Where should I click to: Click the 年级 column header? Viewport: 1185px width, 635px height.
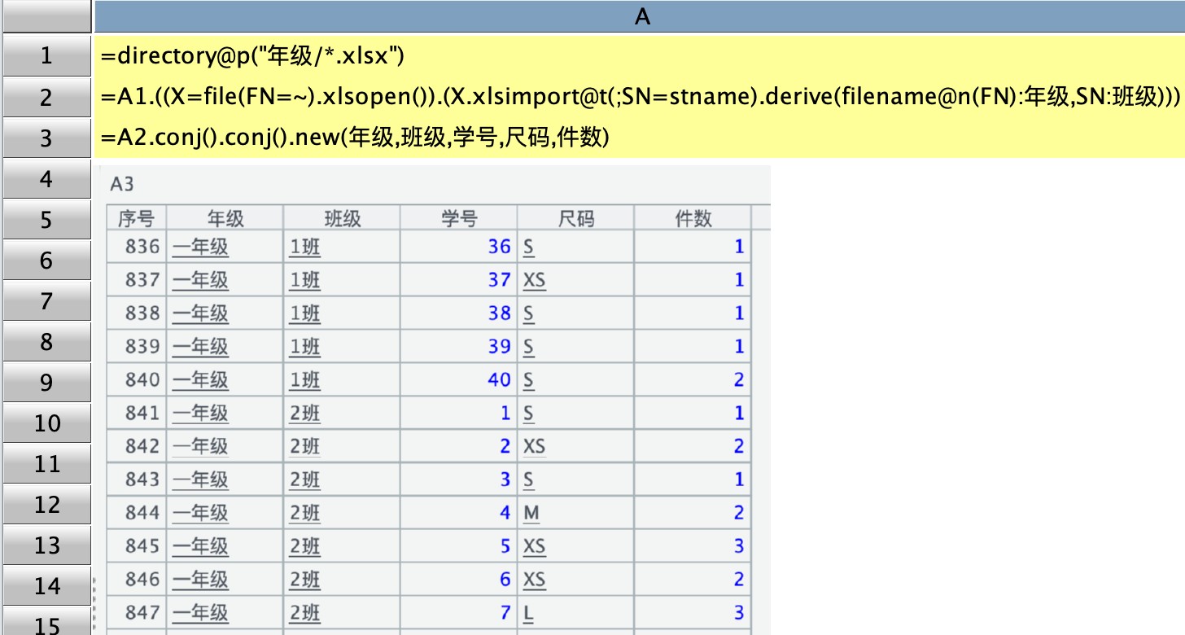pyautogui.click(x=225, y=218)
